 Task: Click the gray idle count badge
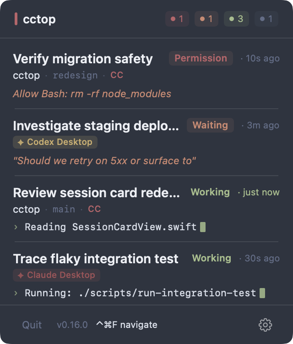[x=266, y=19]
